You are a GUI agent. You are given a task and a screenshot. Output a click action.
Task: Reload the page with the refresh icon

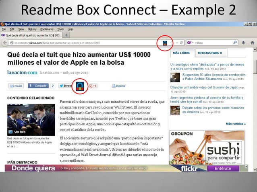click(x=181, y=43)
